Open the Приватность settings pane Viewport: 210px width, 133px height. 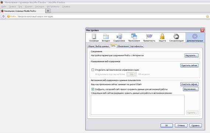[149, 38]
